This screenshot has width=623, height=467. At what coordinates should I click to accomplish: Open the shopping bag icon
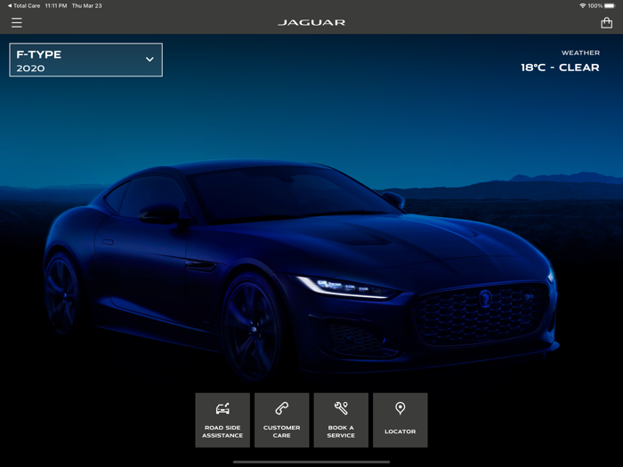(606, 22)
